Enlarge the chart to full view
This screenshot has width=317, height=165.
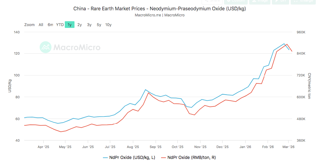(302, 1)
